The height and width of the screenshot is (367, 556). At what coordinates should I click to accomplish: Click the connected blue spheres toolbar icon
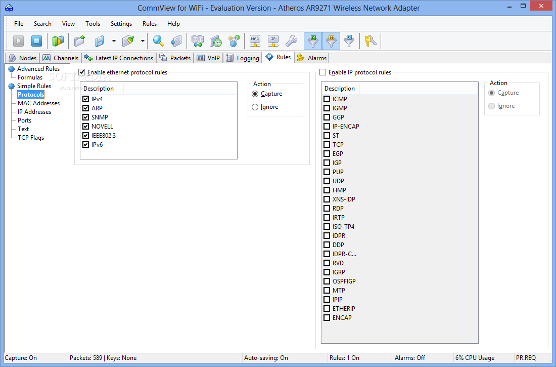(234, 41)
